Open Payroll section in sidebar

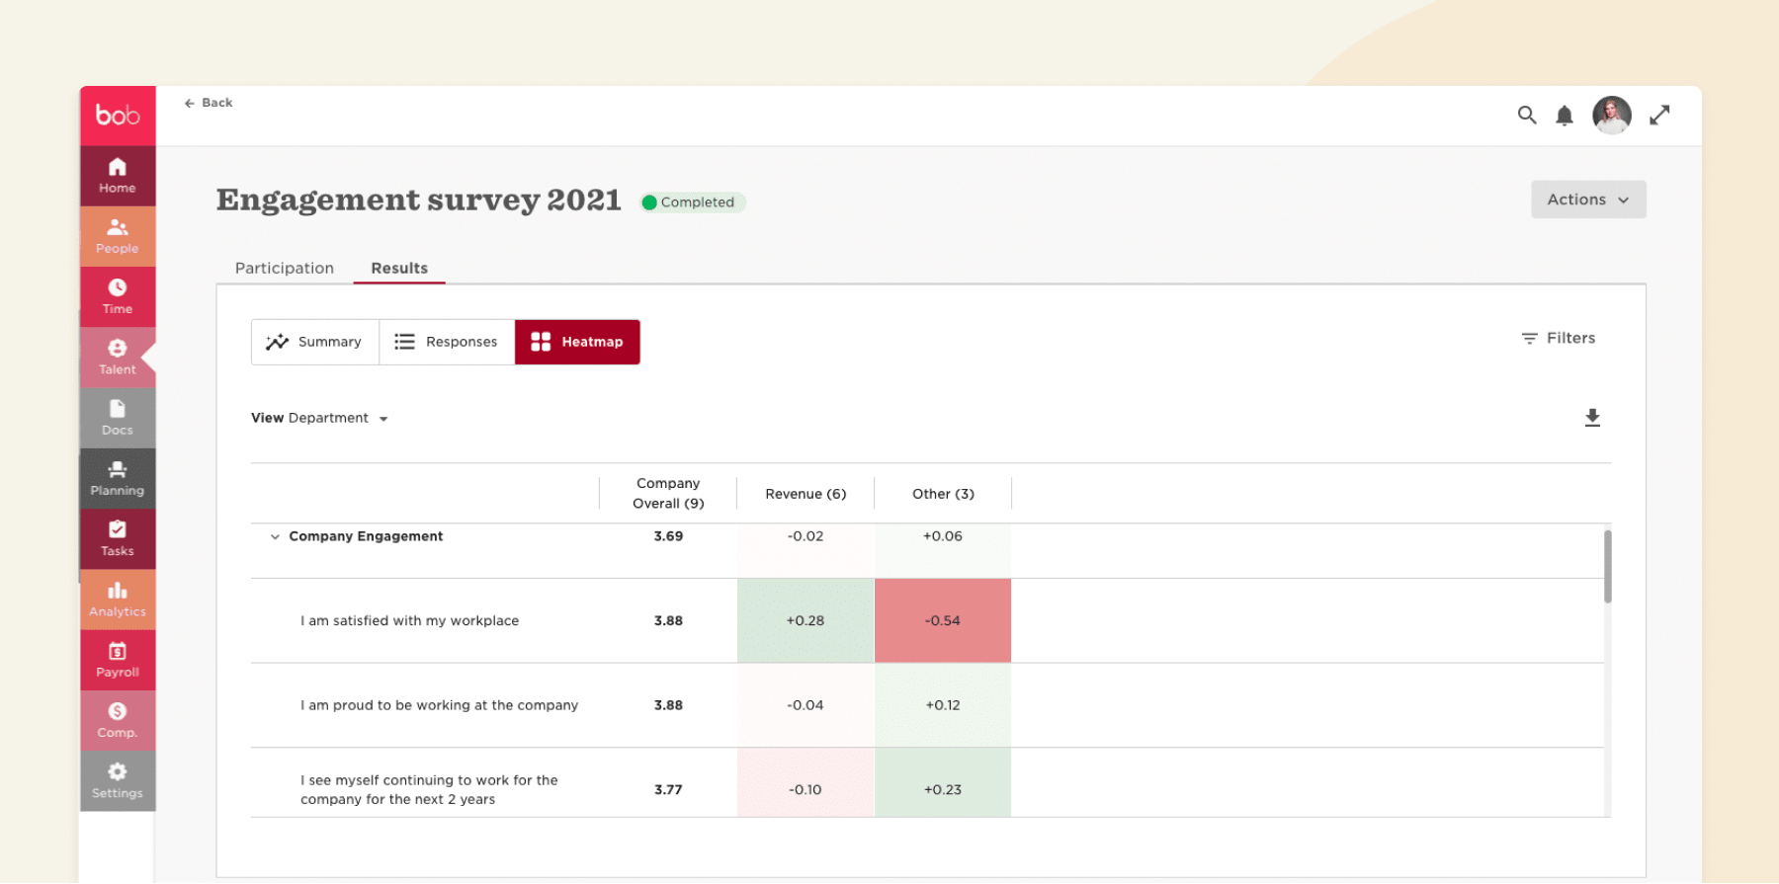pos(118,660)
